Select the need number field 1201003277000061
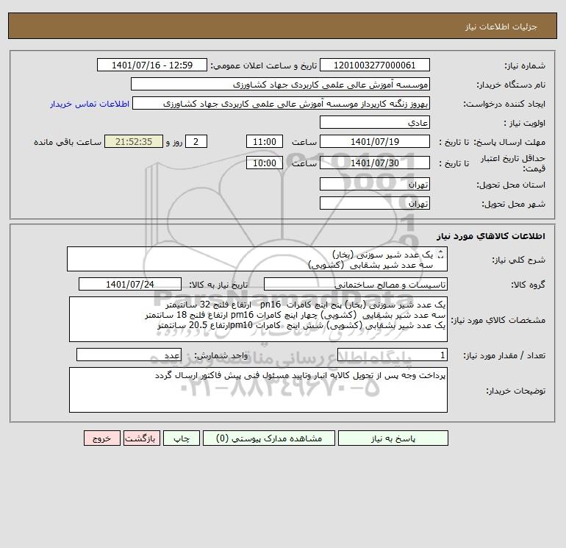Screen dimensions: 566x548 click(x=375, y=65)
